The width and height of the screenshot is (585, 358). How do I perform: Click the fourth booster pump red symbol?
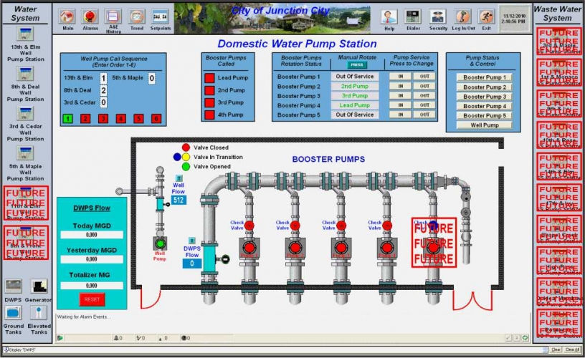[x=387, y=248]
